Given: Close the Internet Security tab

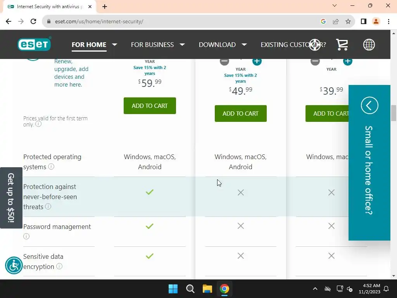Looking at the screenshot, I should [x=90, y=7].
